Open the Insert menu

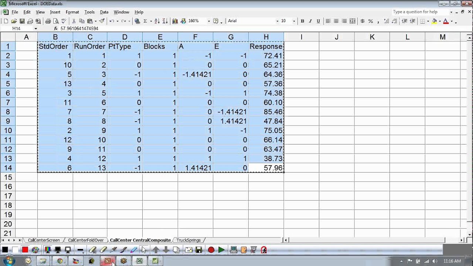tap(55, 12)
